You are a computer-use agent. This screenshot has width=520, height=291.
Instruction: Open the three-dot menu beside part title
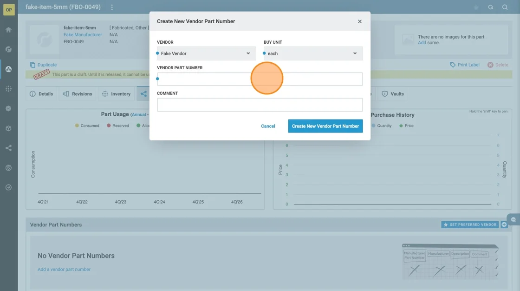112,7
